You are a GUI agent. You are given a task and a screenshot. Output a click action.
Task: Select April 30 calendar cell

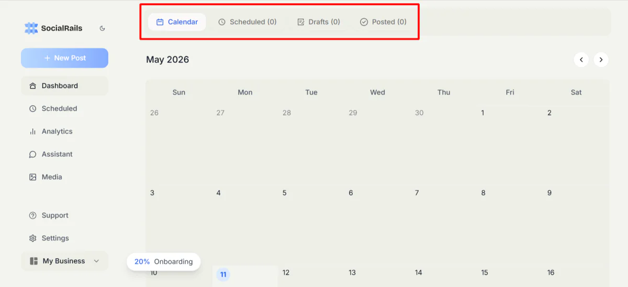[444, 145]
